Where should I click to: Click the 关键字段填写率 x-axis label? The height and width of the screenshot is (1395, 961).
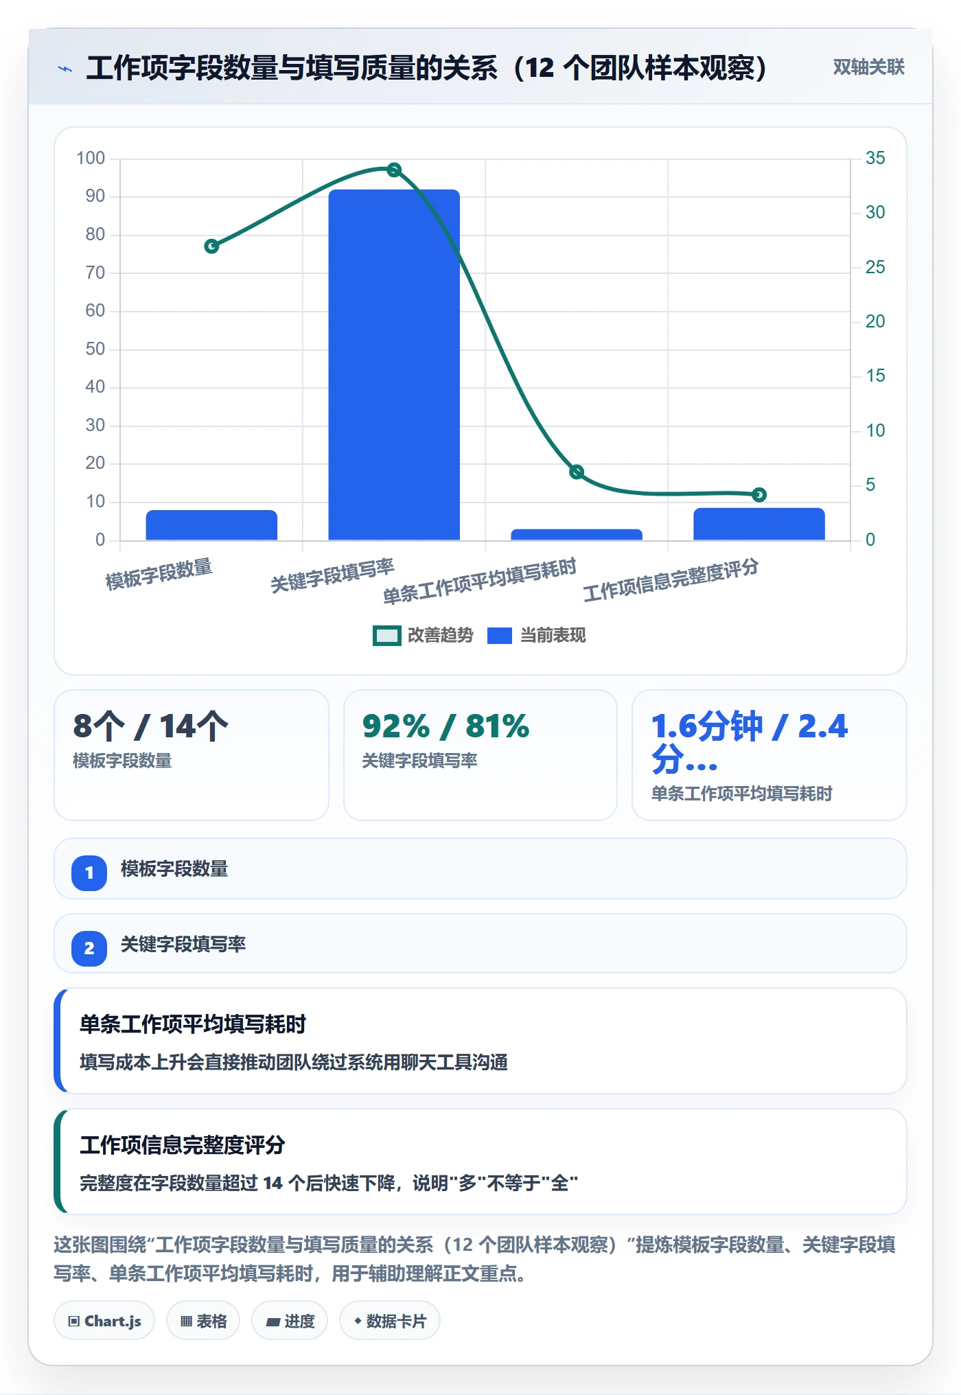pos(332,575)
